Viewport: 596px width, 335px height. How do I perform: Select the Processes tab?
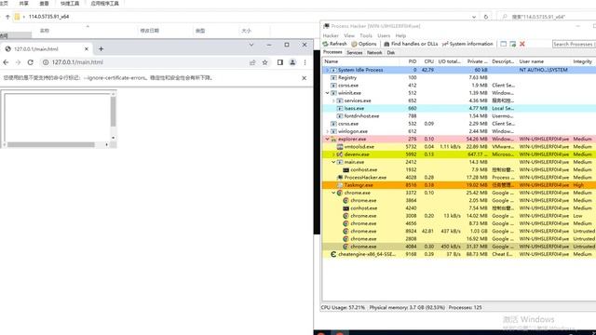click(332, 52)
